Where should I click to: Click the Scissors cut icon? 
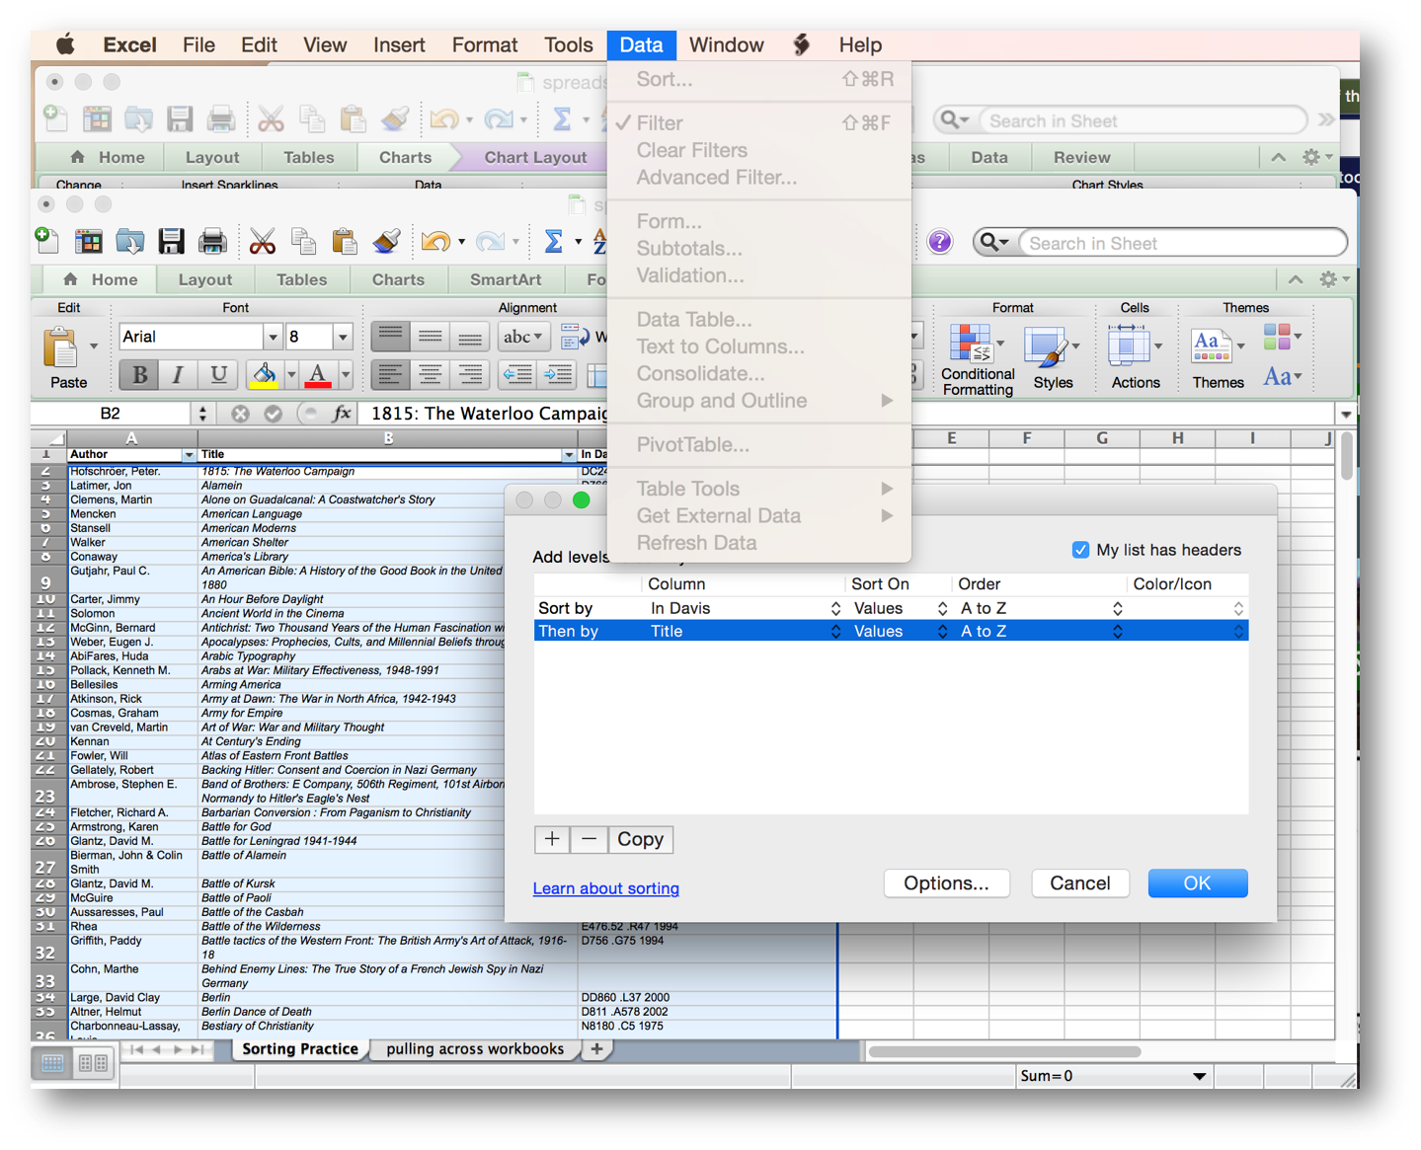(262, 241)
